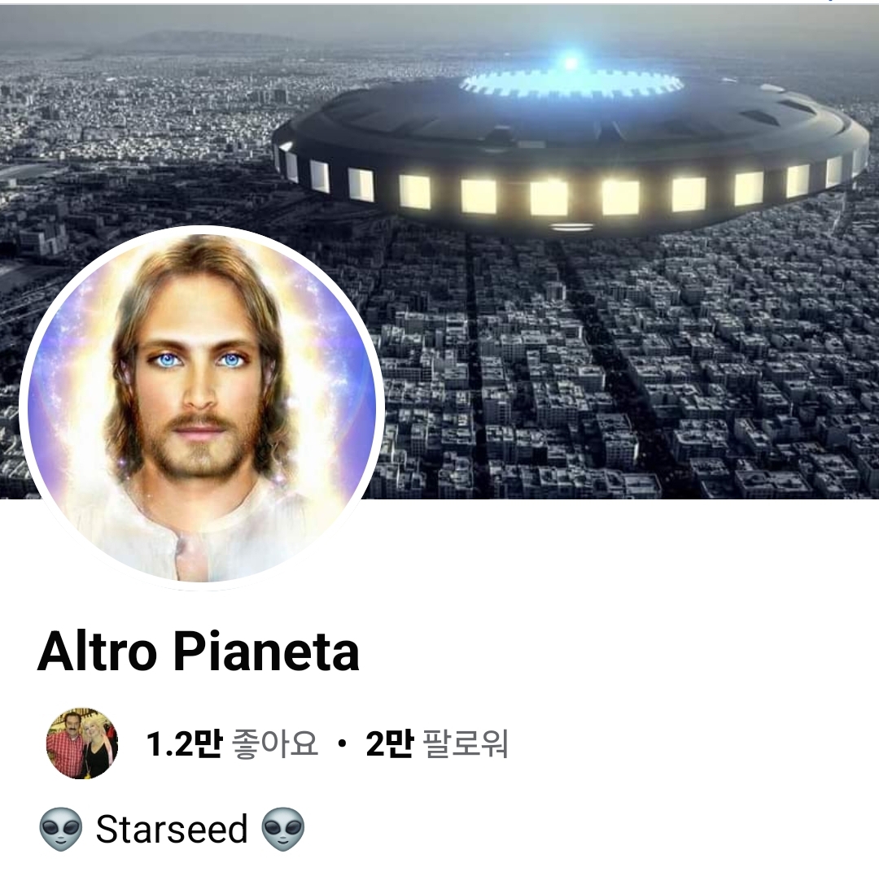Screen dimensions: 879x876
Task: View the 2만 팔로워 followers list
Action: tap(437, 744)
